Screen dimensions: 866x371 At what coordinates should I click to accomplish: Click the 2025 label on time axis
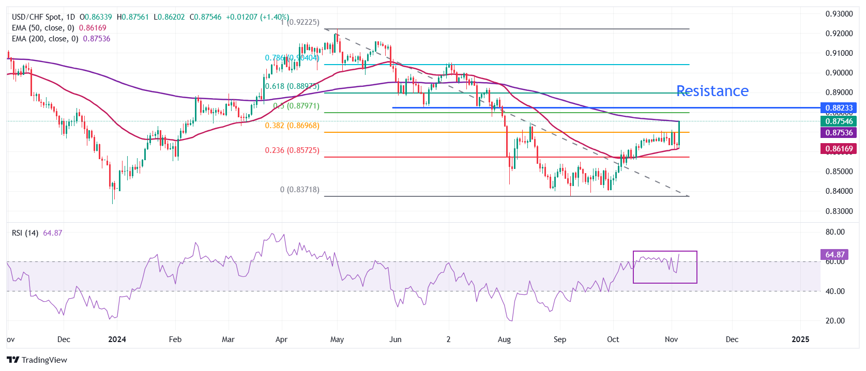point(800,339)
